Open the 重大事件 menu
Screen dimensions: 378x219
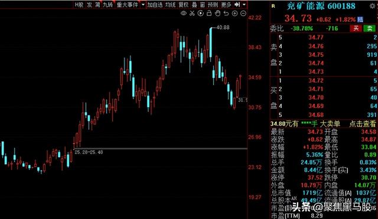pyautogui.click(x=128, y=5)
